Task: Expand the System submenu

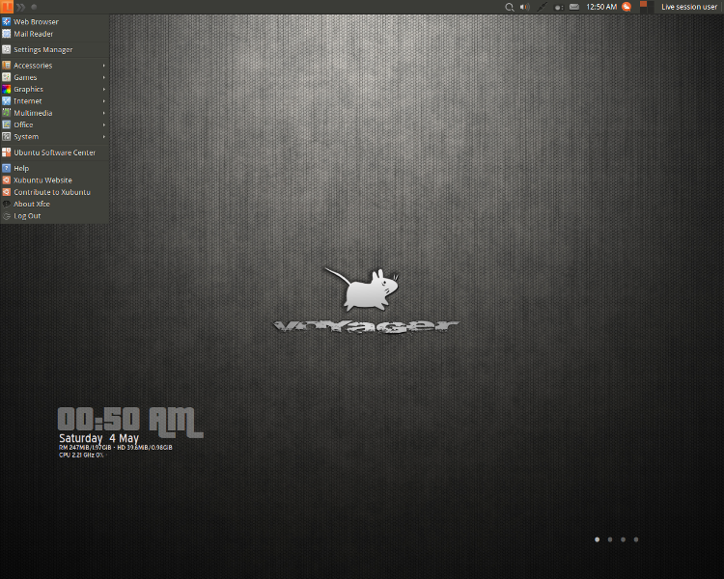Action: coord(54,137)
